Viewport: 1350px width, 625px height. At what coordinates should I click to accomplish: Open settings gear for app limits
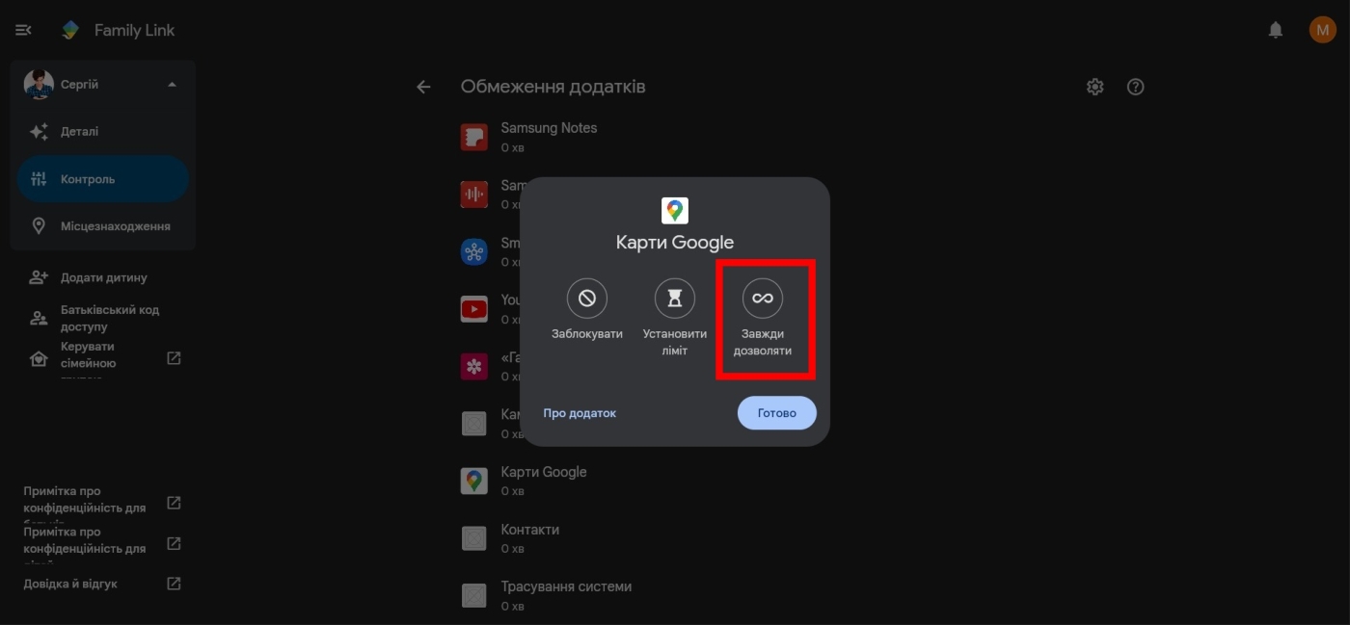[1094, 87]
